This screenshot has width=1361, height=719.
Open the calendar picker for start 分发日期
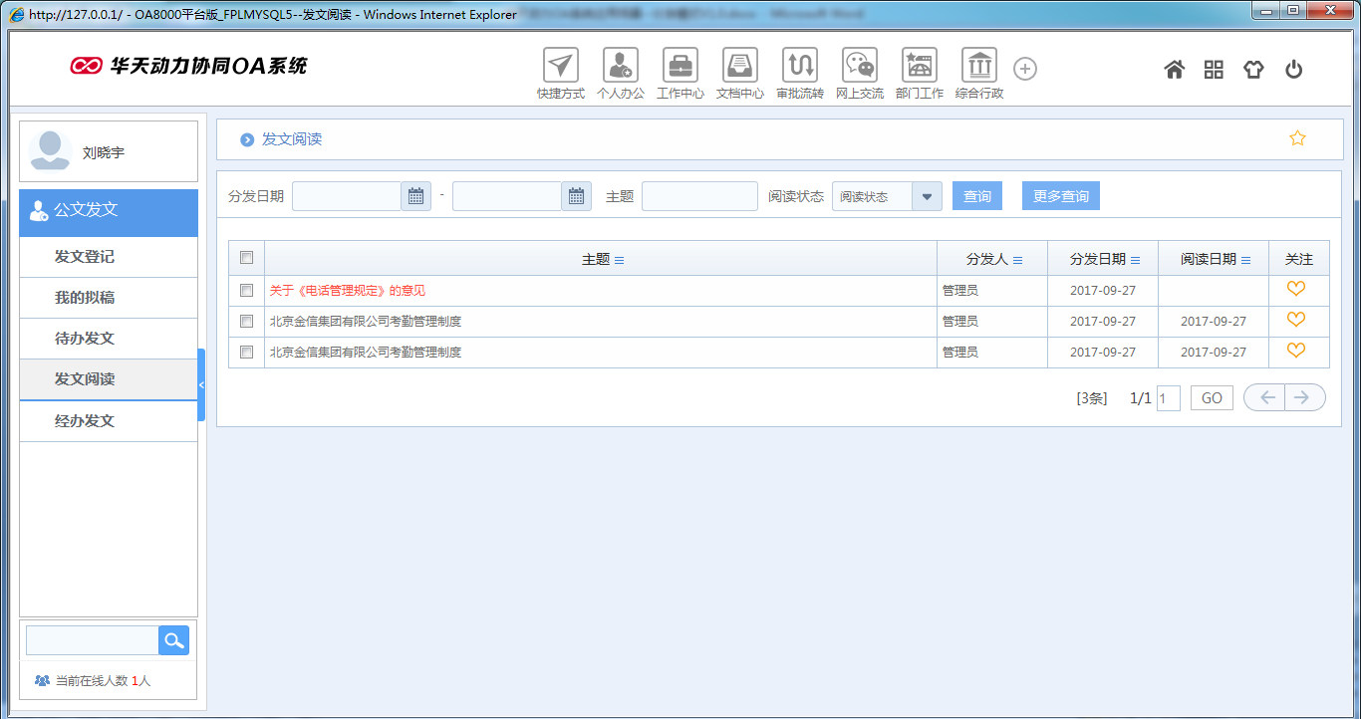(x=415, y=195)
